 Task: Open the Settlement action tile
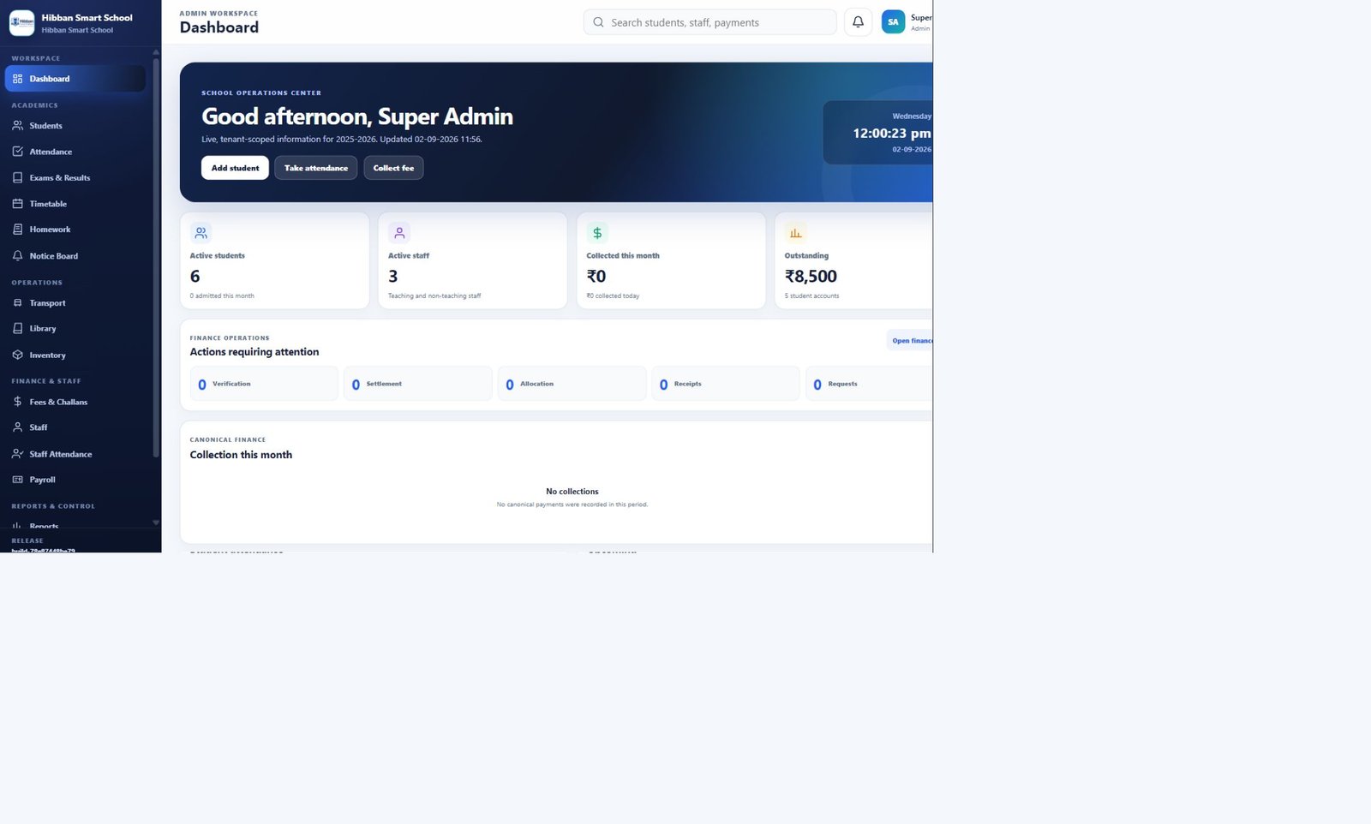418,384
